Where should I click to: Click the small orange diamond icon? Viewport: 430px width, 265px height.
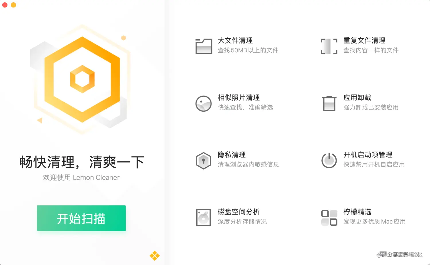coord(155,256)
